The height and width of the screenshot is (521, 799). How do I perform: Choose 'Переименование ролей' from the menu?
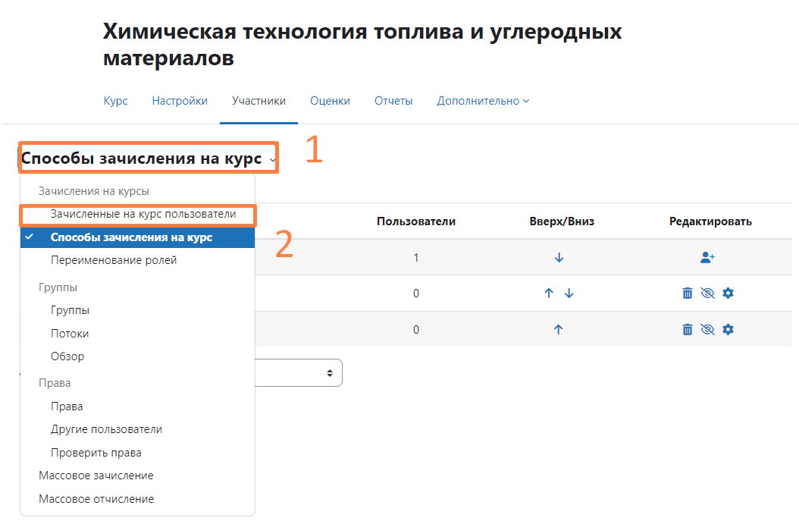[114, 260]
